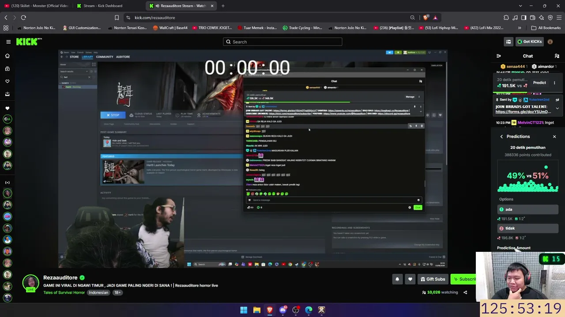The image size is (565, 317).
Task: Open '(422) LoFi Mix 2022...' bookmark
Action: pyautogui.click(x=483, y=28)
